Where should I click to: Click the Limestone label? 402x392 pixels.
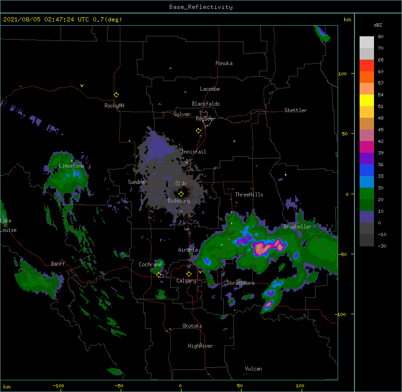[71, 166]
